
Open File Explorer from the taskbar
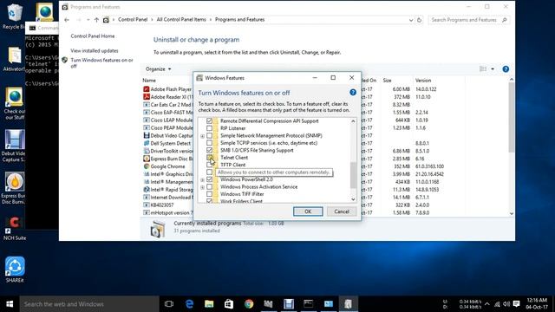(x=209, y=304)
